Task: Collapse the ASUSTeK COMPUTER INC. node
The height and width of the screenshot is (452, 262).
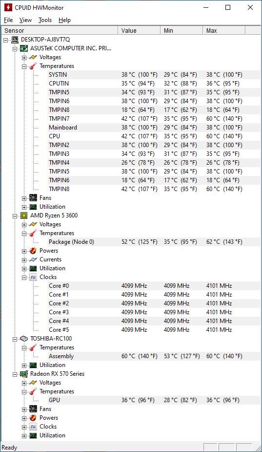Action: coord(15,49)
